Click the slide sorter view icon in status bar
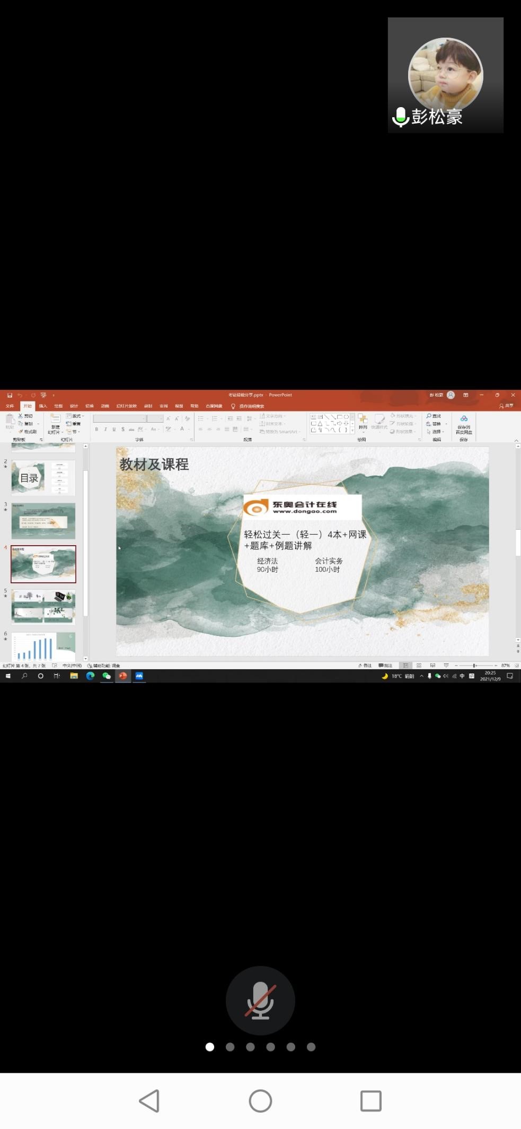Screen dimensions: 521x1129 click(419, 665)
